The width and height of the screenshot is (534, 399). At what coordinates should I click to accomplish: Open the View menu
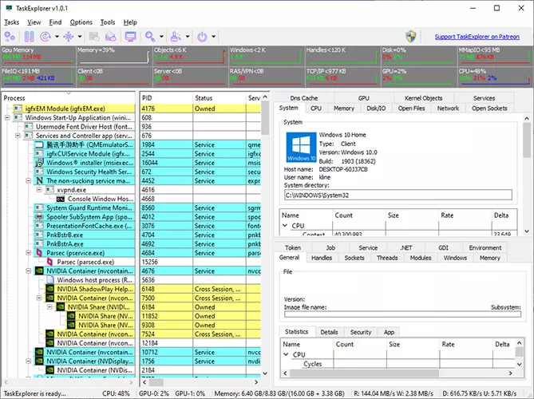34,22
